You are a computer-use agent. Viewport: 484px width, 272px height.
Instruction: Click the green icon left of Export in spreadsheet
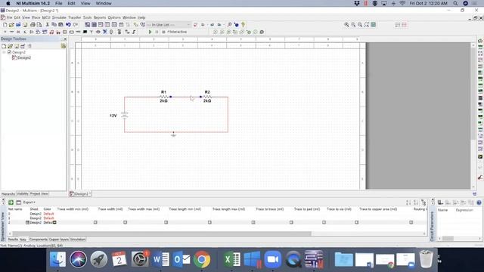[x=11, y=202]
